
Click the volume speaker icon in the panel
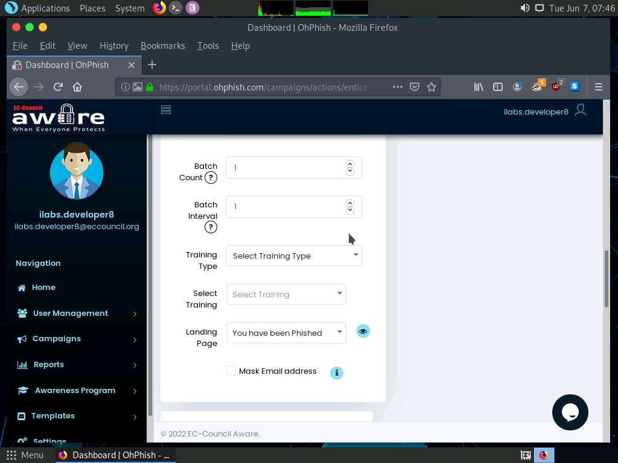coord(524,8)
